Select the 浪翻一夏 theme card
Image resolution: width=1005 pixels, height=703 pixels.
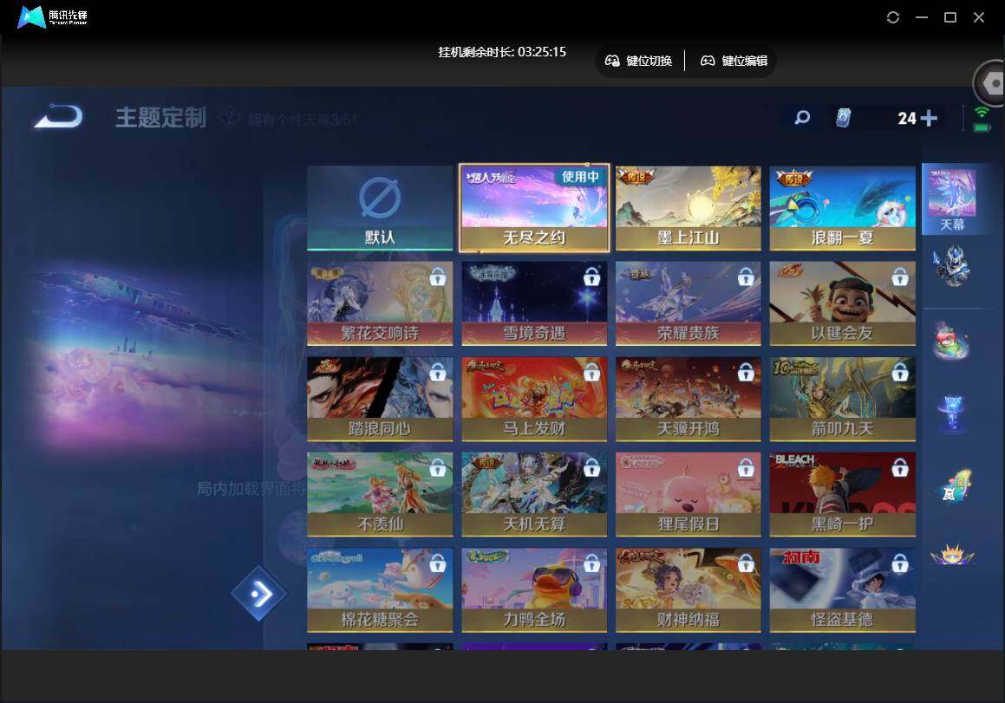tap(843, 208)
